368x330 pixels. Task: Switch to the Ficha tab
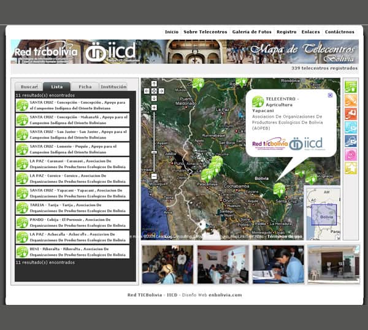(x=85, y=86)
